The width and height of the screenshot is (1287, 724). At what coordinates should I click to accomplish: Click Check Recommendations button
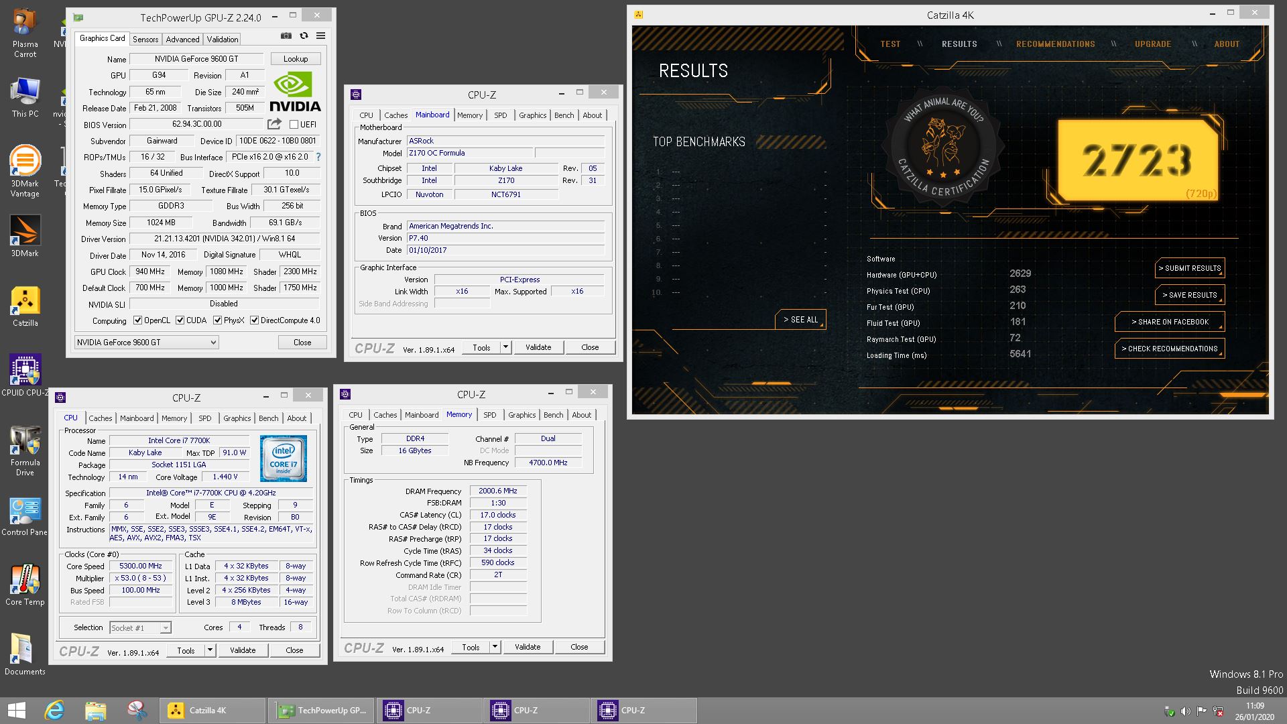[1170, 349]
